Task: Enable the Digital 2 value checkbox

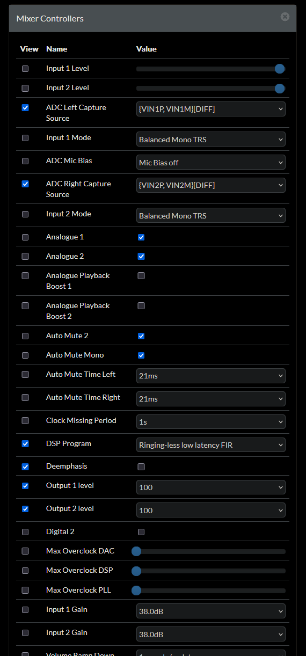Action: 141,533
